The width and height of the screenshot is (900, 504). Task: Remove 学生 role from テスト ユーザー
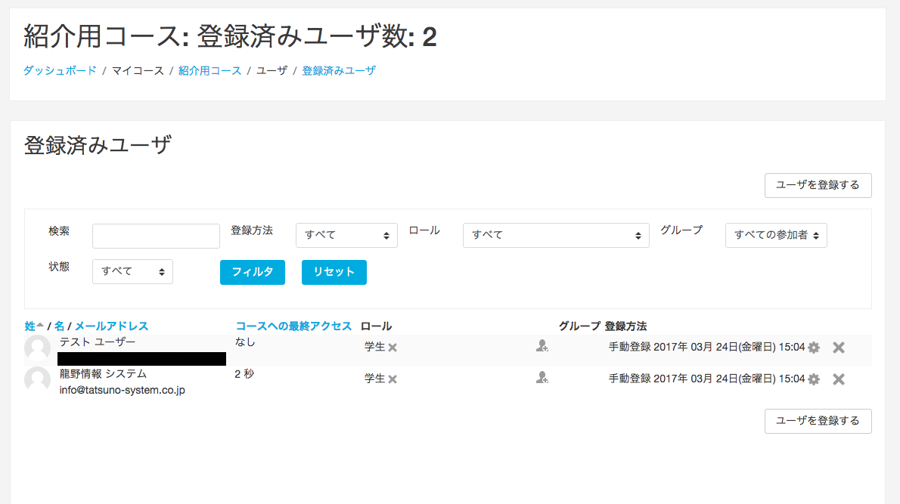393,348
